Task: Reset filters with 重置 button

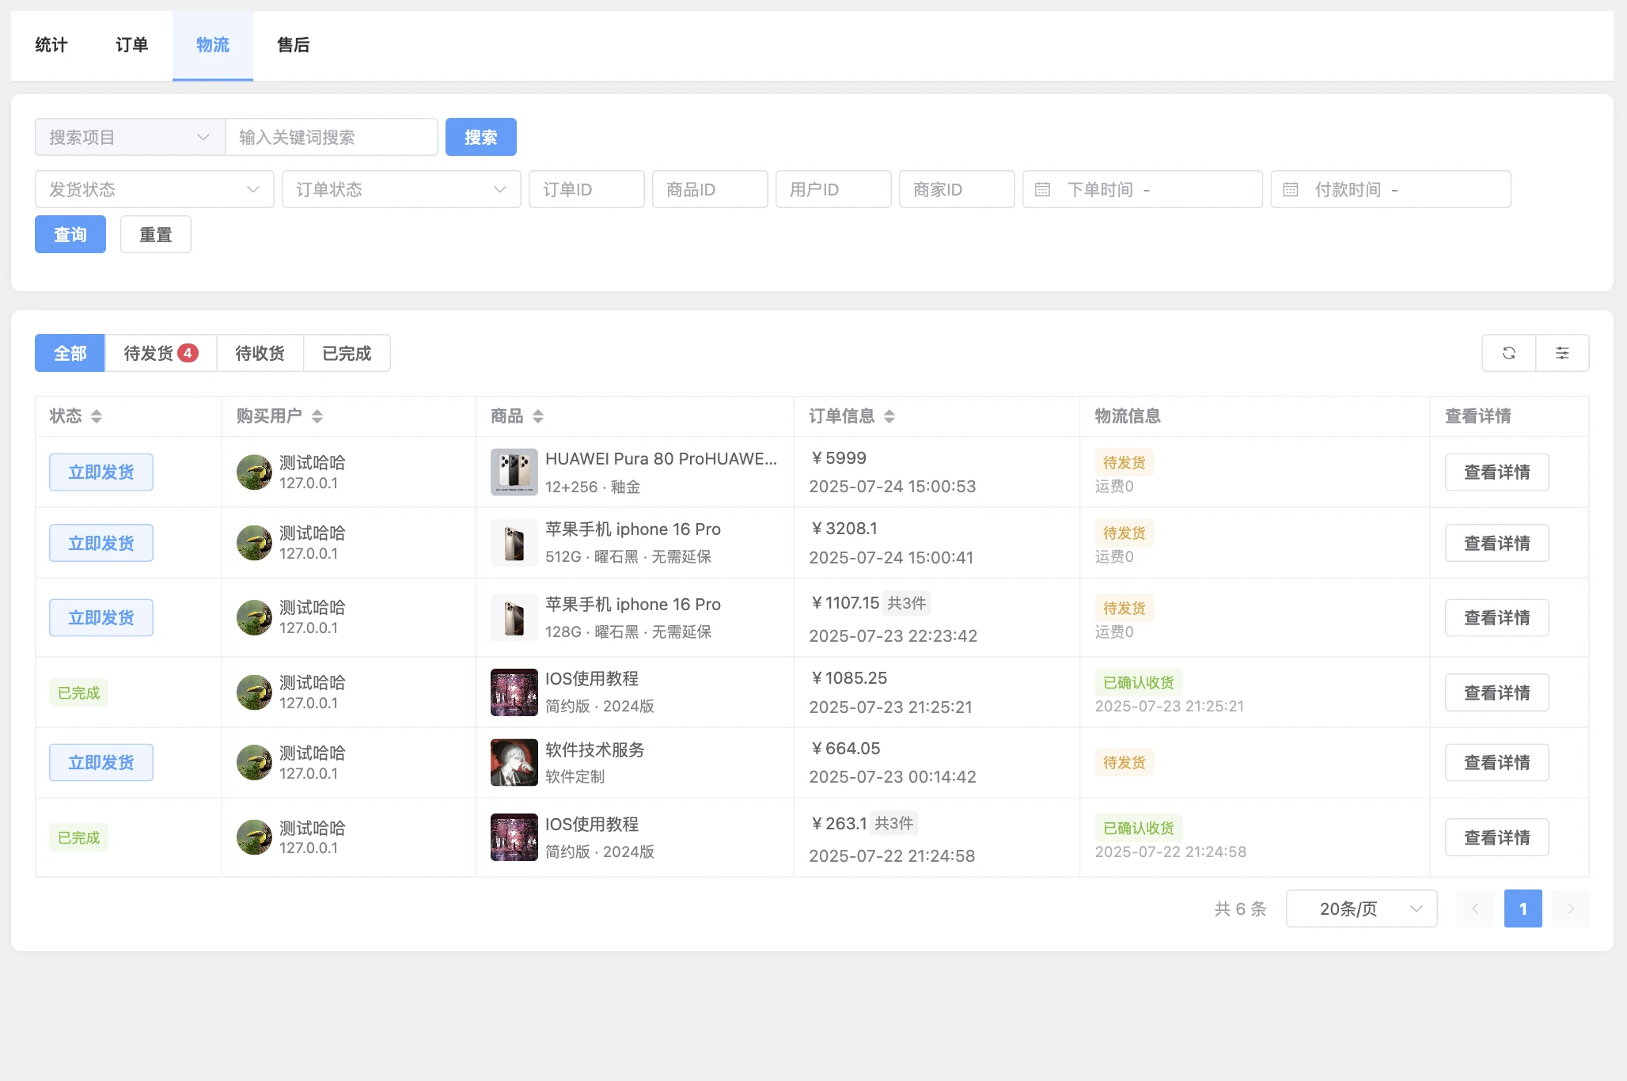Action: click(x=155, y=234)
